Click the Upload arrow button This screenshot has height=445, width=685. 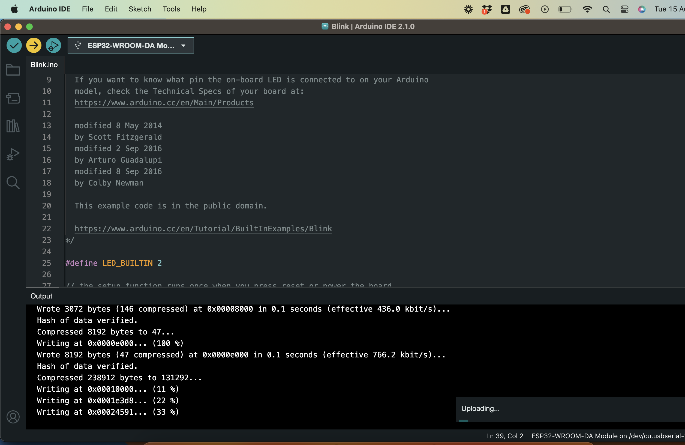[34, 45]
